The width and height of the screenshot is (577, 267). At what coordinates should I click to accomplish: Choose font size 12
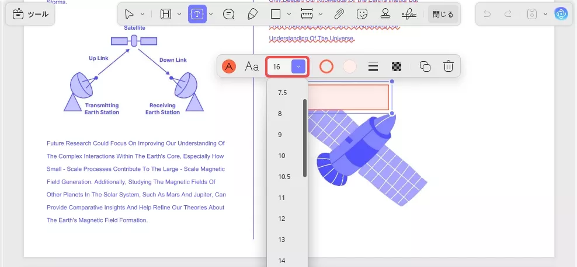pos(287,219)
